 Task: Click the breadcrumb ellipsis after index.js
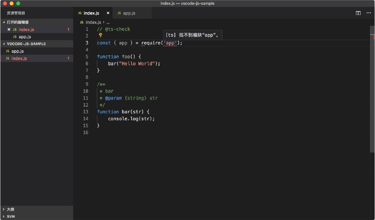pos(108,23)
